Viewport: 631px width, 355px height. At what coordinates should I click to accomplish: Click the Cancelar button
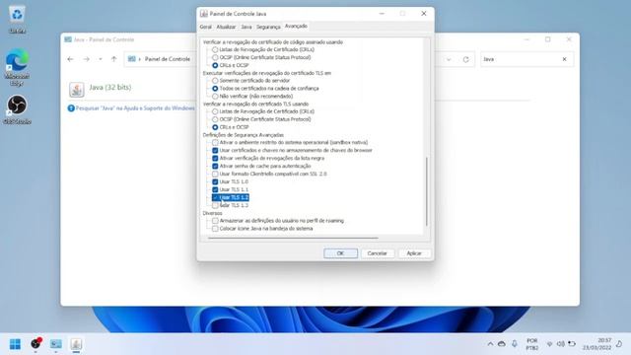coord(377,253)
